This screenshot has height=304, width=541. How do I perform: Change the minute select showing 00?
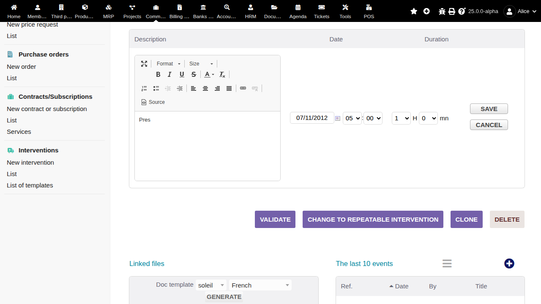373,118
